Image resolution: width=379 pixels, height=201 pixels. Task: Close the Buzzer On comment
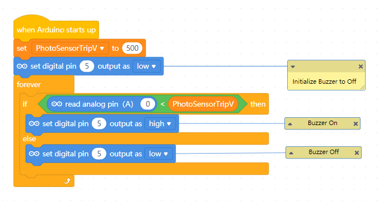(355, 124)
